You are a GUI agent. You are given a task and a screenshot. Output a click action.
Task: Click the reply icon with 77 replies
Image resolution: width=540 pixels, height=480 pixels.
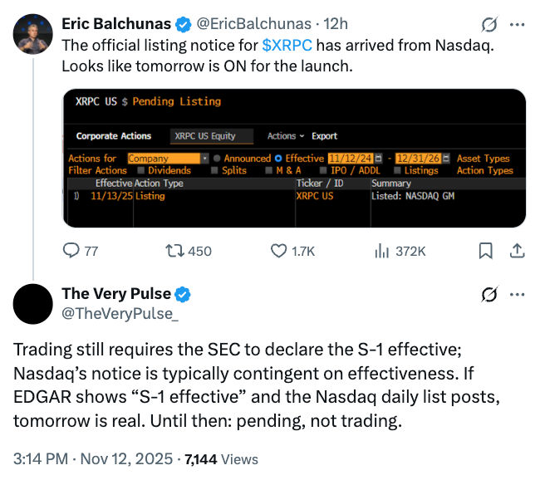tap(72, 251)
